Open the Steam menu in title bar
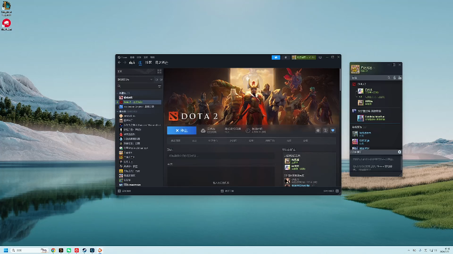Image resolution: width=453 pixels, height=254 pixels. pyautogui.click(x=123, y=58)
